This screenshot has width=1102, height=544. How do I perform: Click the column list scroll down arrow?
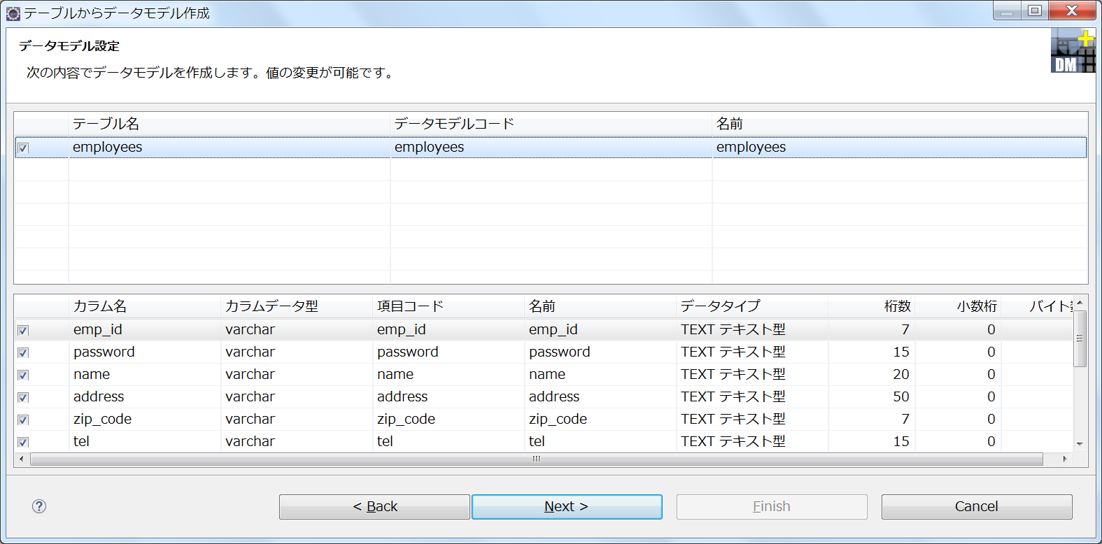[x=1080, y=444]
